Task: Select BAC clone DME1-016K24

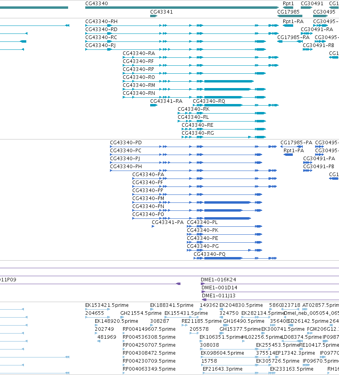Action: (218, 280)
